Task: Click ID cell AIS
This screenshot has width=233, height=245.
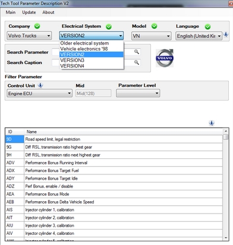Action: click(x=15, y=210)
